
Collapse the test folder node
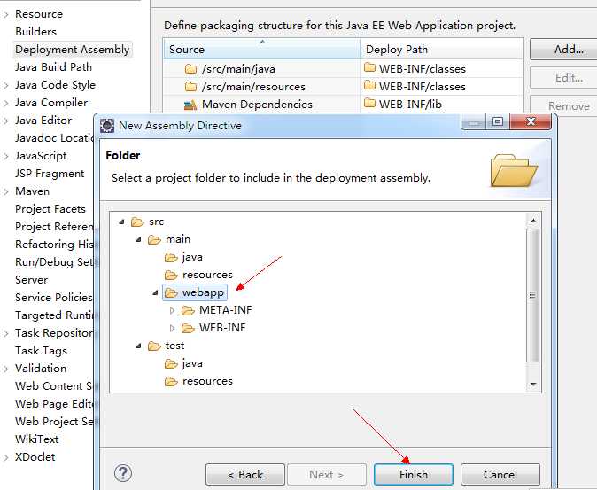coord(138,346)
